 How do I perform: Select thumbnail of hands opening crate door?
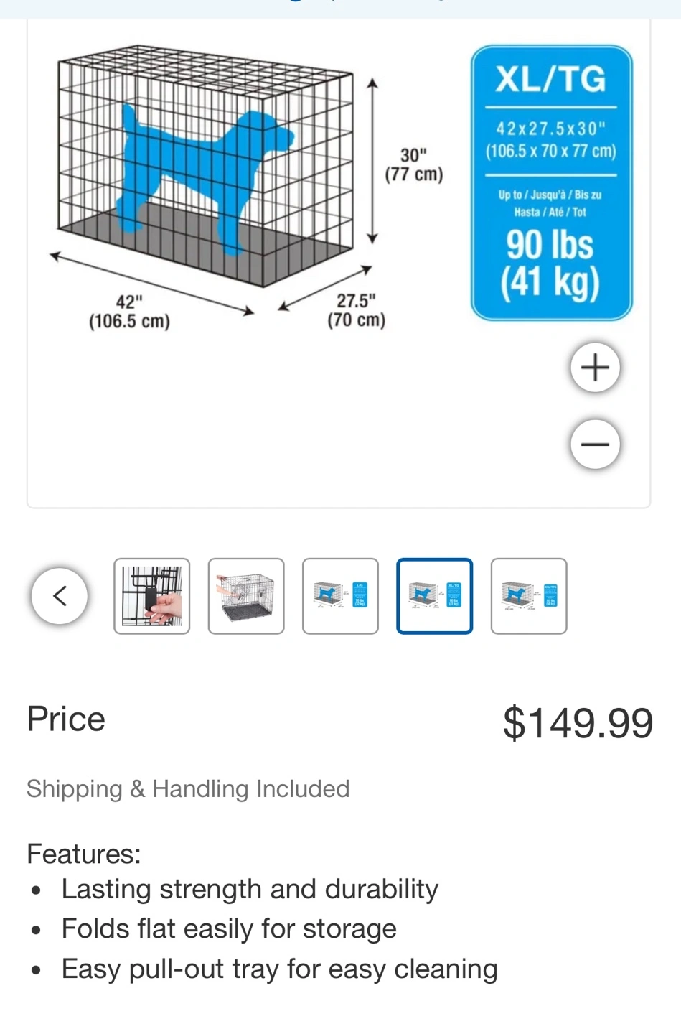(x=246, y=596)
